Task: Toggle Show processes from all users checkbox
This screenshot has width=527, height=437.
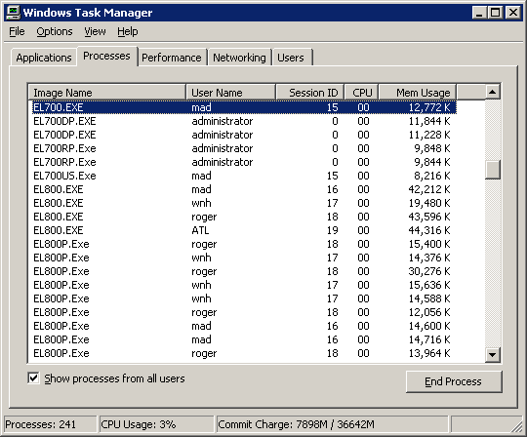Action: click(x=33, y=377)
